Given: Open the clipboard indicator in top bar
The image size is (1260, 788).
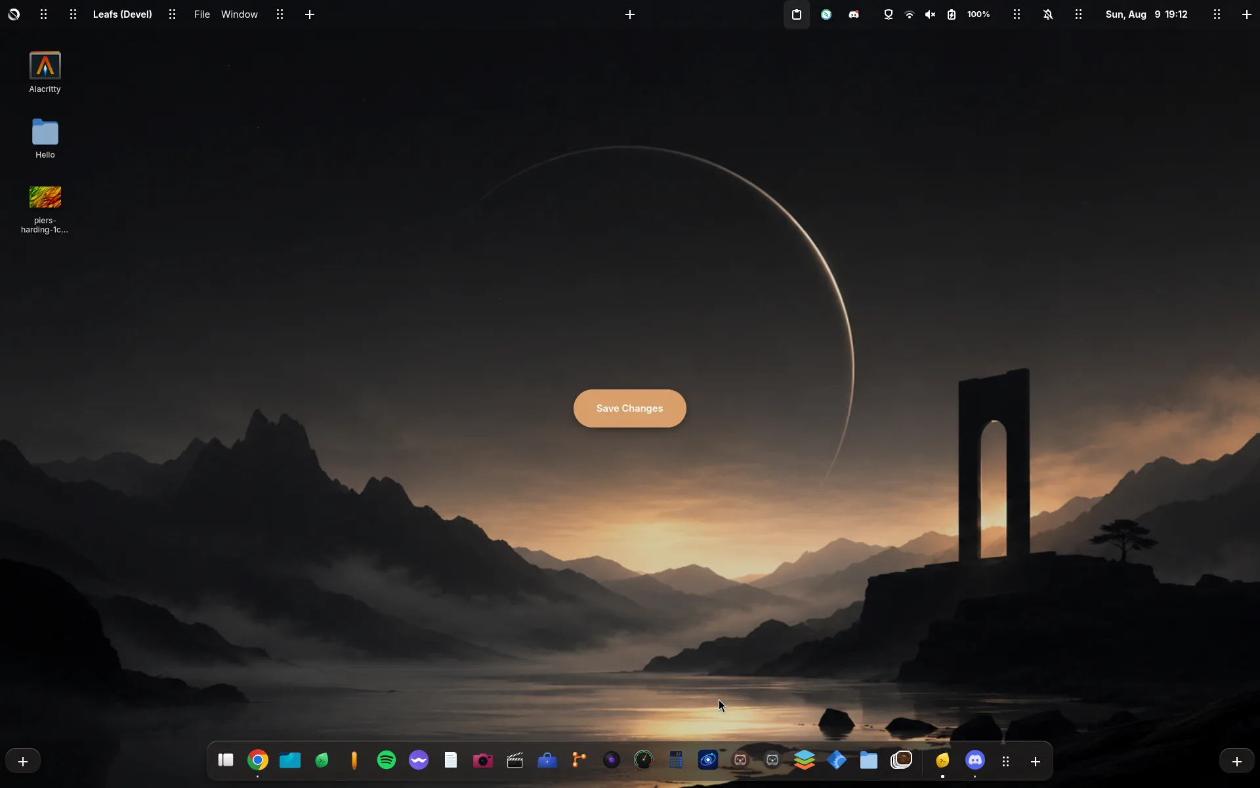Looking at the screenshot, I should [797, 14].
